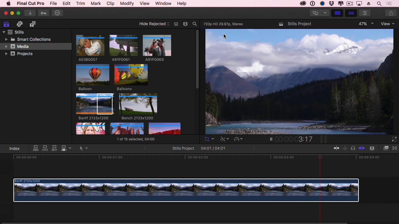Pause playback in the viewer
The image size is (399, 224).
(x=271, y=139)
